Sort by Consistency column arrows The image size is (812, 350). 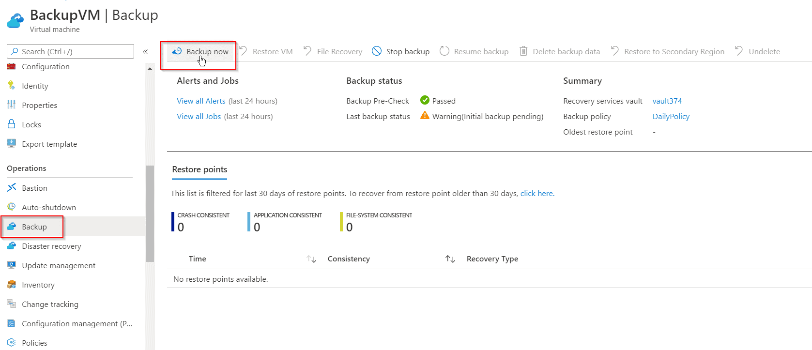point(450,259)
